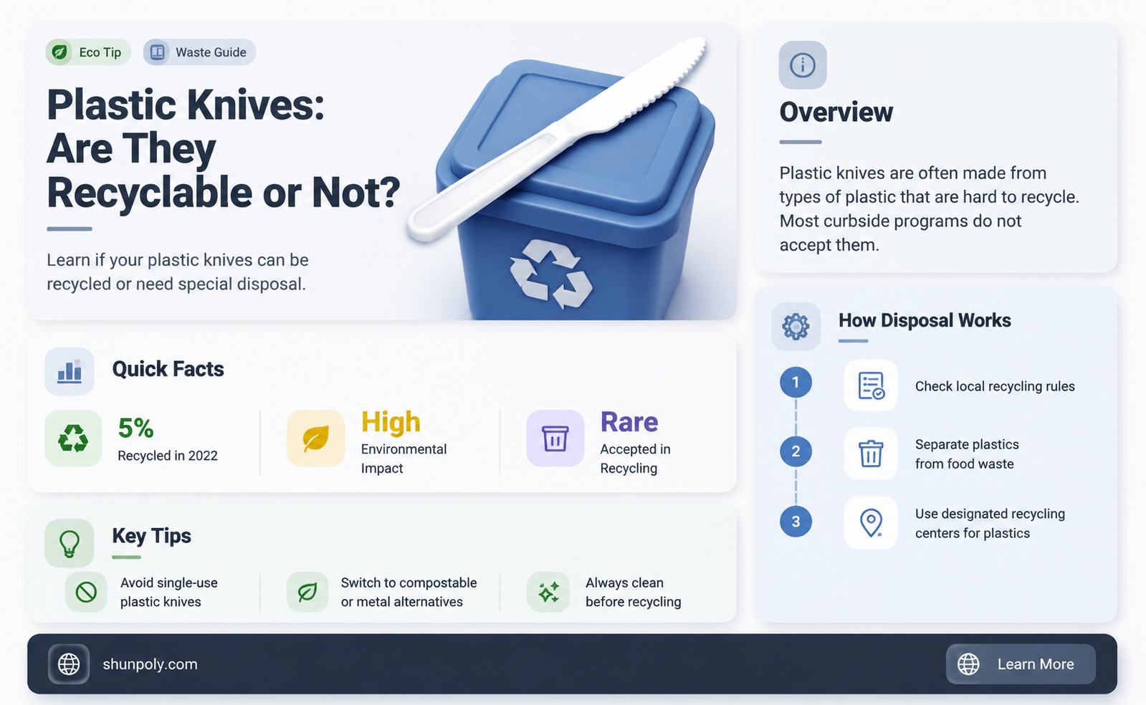Click the Switch to compostable or metal alternatives tip
1146x705 pixels.
pyautogui.click(x=409, y=593)
